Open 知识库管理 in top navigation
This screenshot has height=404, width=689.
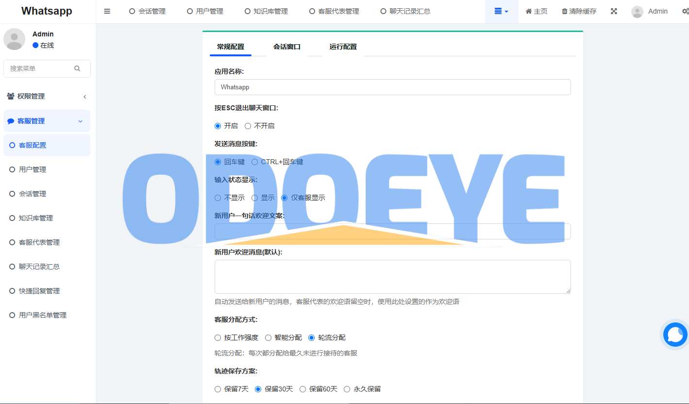point(266,11)
